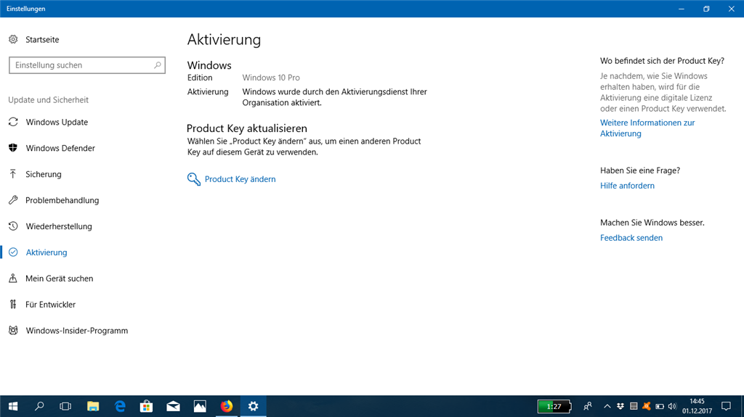The image size is (744, 417).
Task: Click the system battery tray icon
Action: (x=660, y=406)
